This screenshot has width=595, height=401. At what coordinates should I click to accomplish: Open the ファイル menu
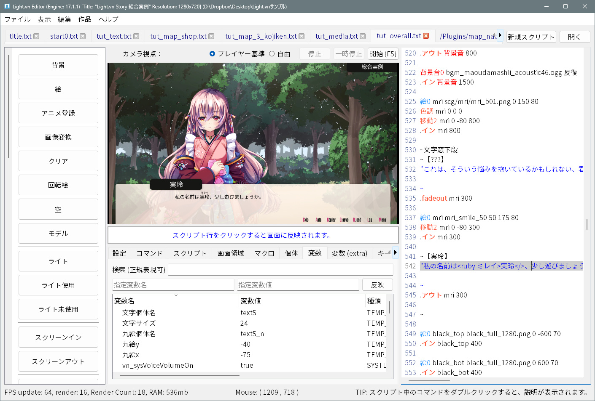[18, 19]
